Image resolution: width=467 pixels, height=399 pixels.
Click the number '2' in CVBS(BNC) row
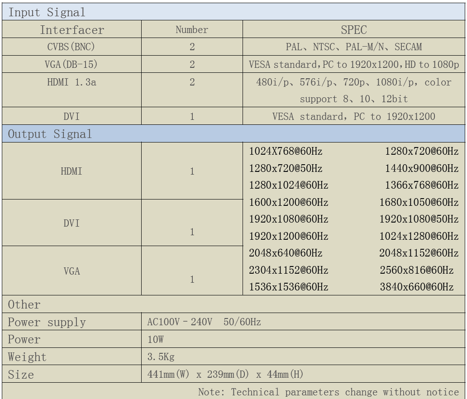click(x=192, y=47)
